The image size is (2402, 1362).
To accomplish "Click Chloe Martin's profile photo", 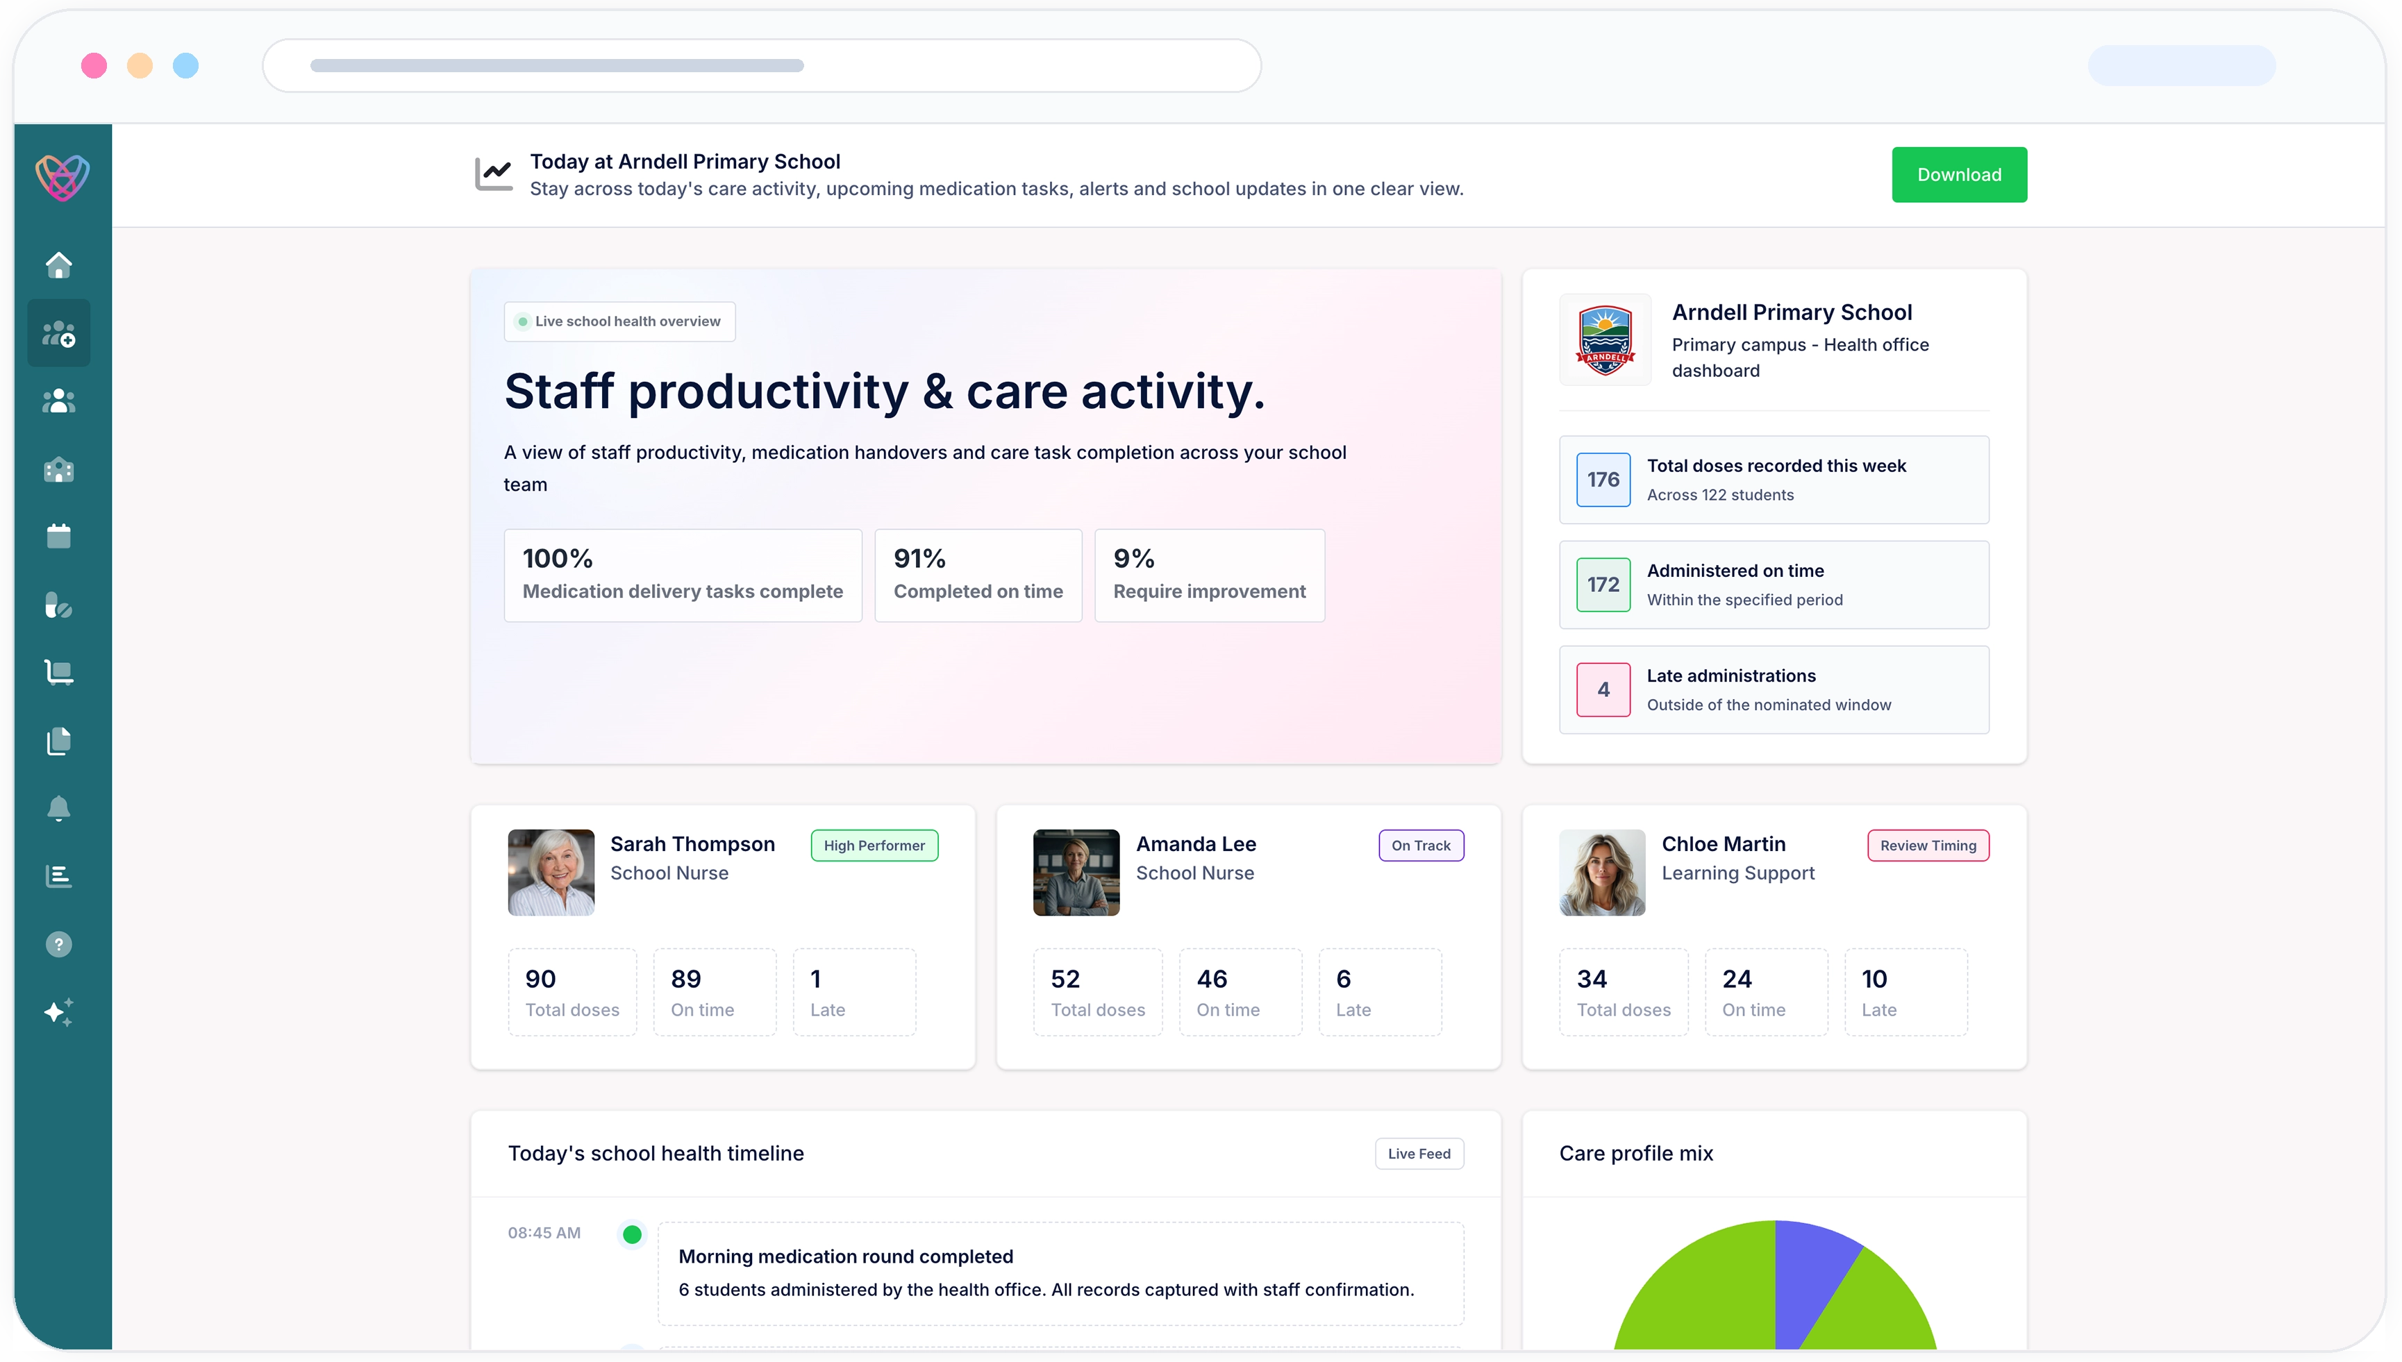I will click(x=1602, y=873).
